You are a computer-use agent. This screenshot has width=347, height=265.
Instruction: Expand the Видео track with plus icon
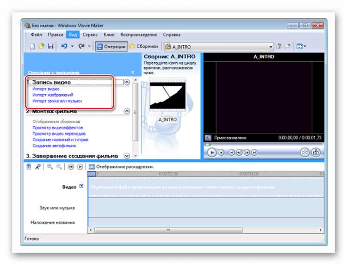pos(81,186)
